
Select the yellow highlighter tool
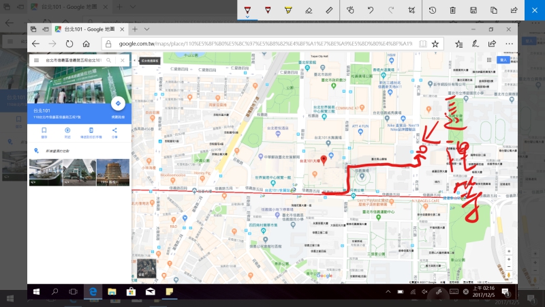[288, 10]
